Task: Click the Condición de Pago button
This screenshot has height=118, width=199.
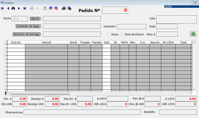Action: tap(28, 26)
